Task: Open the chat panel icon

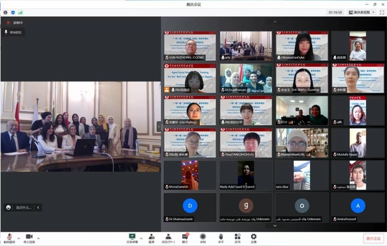Action: [x=185, y=238]
